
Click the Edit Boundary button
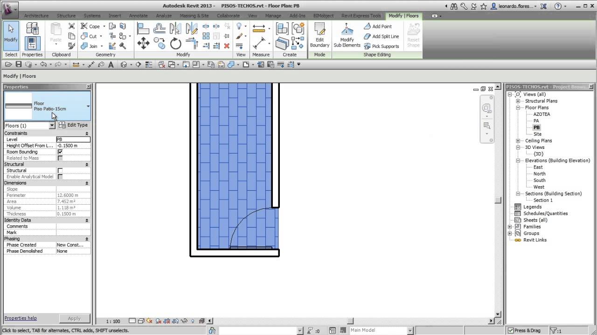tap(319, 35)
